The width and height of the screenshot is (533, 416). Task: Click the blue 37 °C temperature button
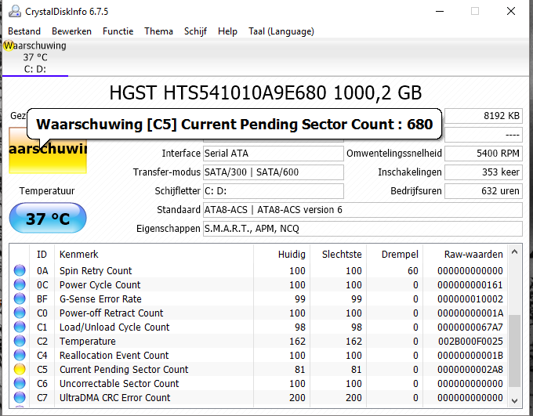pyautogui.click(x=48, y=219)
